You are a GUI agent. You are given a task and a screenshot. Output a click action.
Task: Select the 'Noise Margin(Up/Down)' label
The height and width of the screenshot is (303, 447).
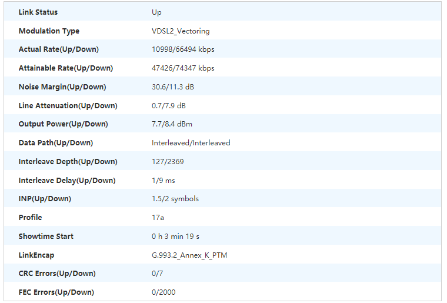62,87
